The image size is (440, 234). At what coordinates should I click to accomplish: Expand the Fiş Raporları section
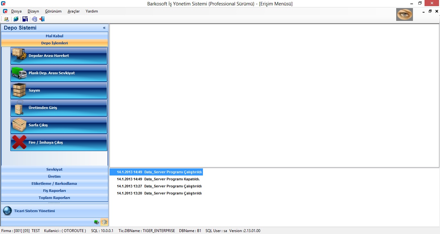[x=55, y=191]
